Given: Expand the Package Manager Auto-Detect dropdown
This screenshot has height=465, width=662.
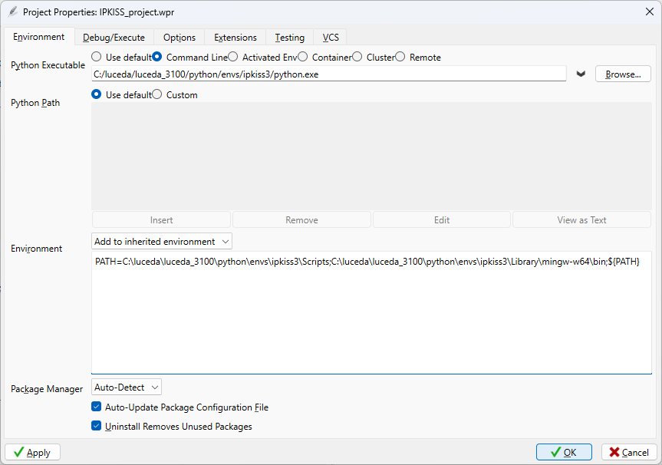Looking at the screenshot, I should click(127, 387).
